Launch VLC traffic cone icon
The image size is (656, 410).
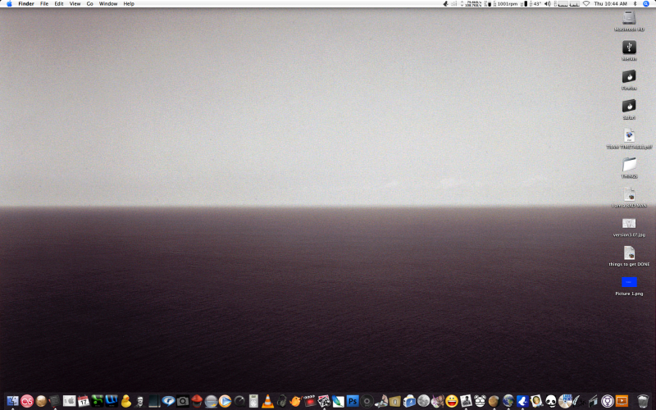click(x=267, y=401)
